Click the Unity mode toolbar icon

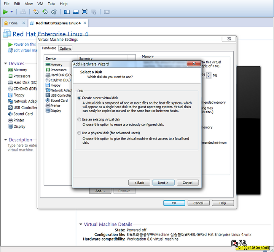click(x=94, y=12)
